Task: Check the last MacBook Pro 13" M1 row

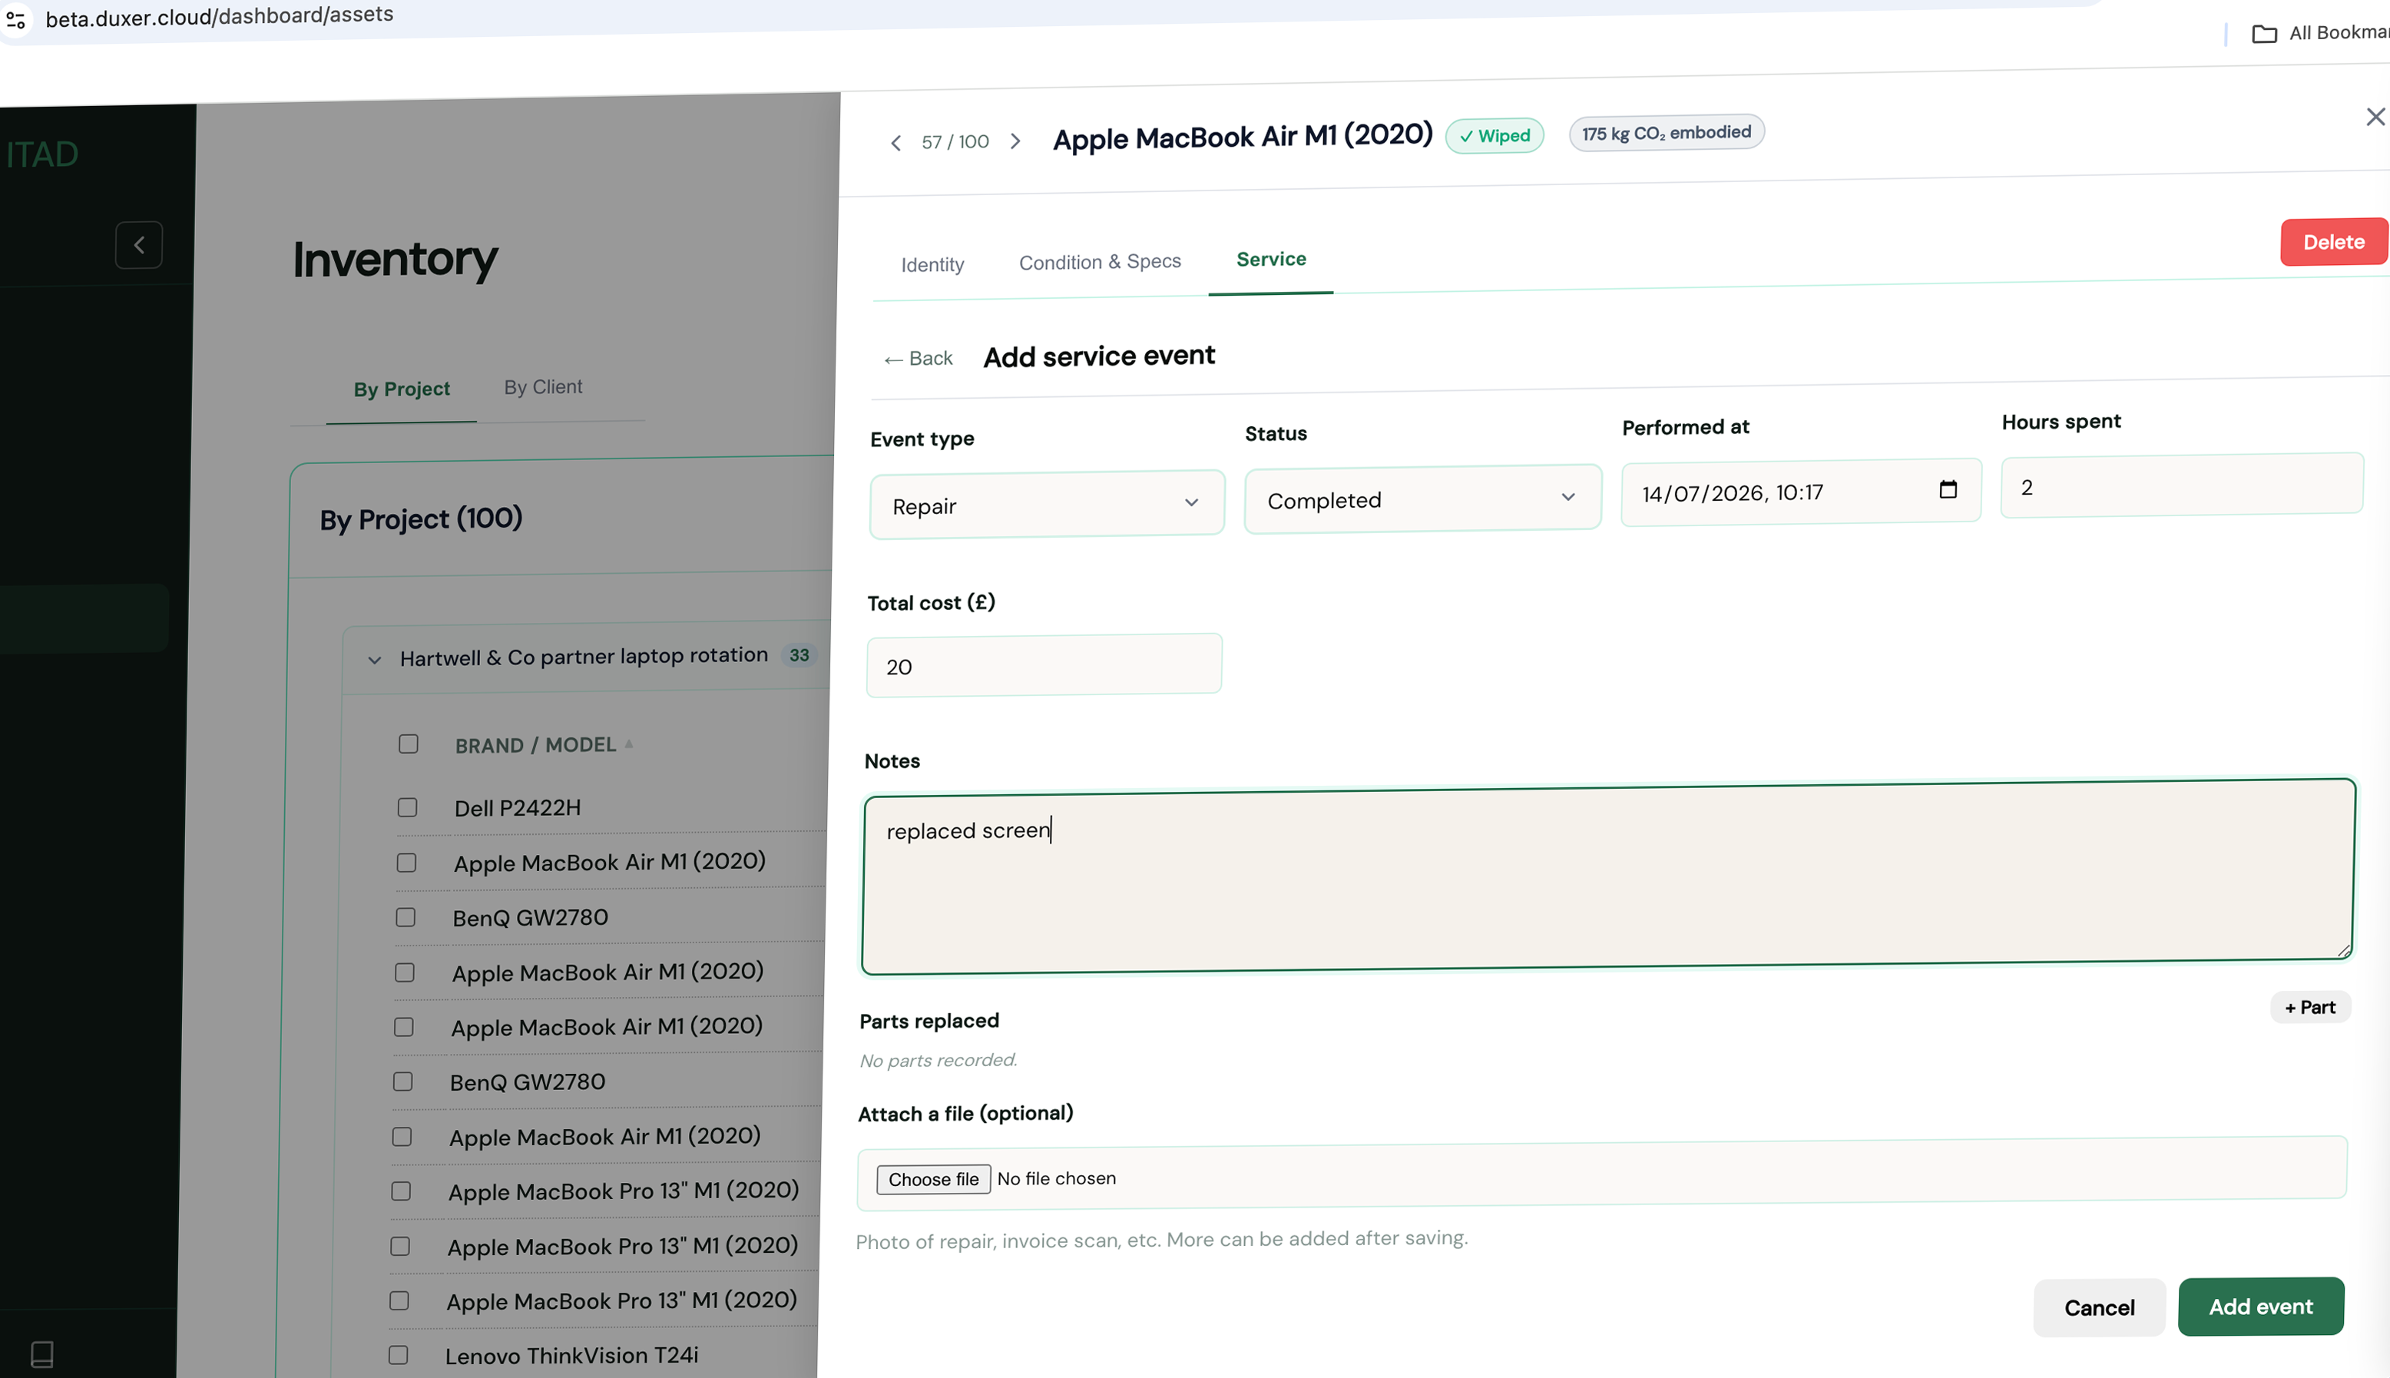Action: coord(399,1300)
